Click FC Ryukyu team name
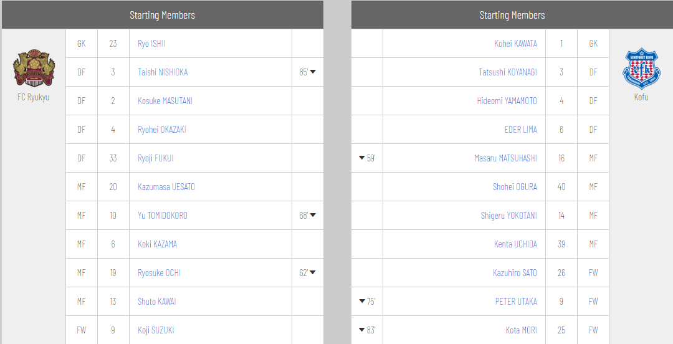Image resolution: width=673 pixels, height=344 pixels. (34, 97)
